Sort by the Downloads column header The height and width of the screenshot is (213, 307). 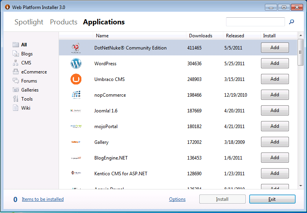tap(205, 36)
